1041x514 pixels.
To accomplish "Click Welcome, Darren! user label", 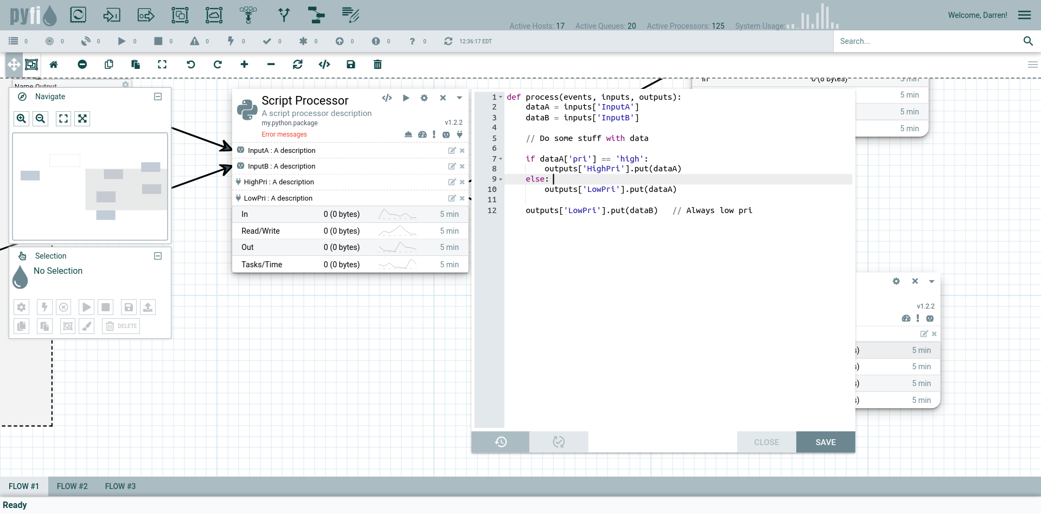I will pos(978,15).
